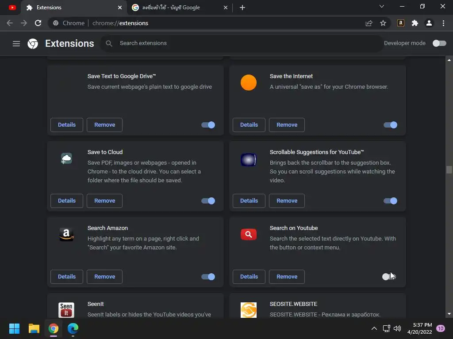Go forward with the browser forward arrow
The height and width of the screenshot is (339, 453).
pos(24,23)
